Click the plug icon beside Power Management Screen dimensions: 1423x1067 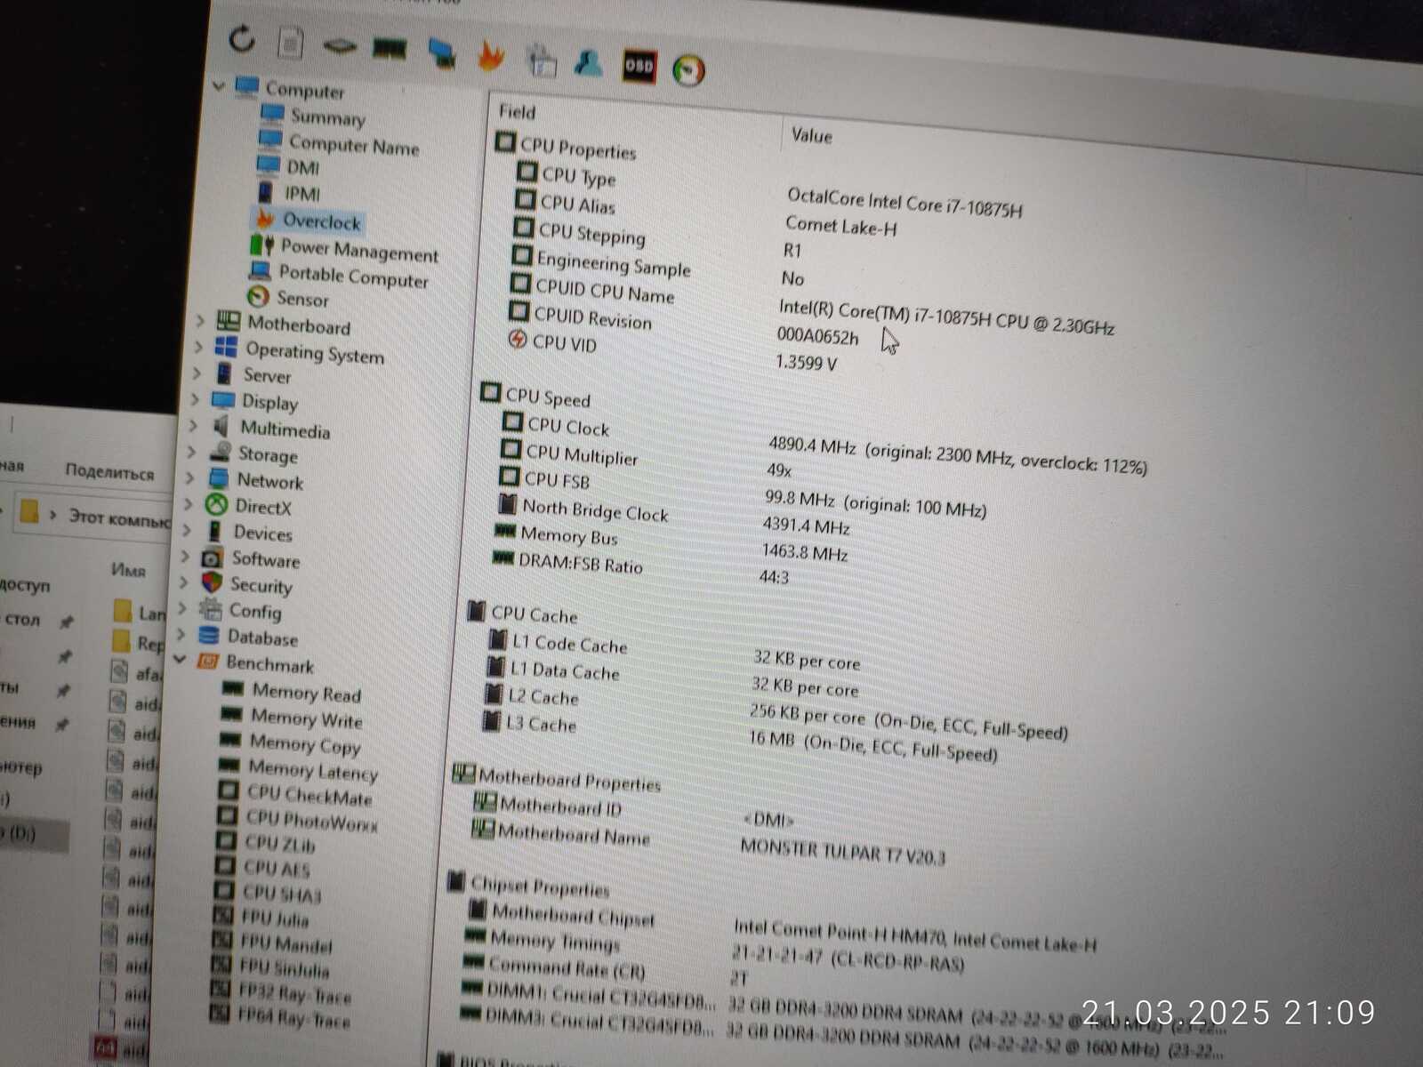click(262, 245)
